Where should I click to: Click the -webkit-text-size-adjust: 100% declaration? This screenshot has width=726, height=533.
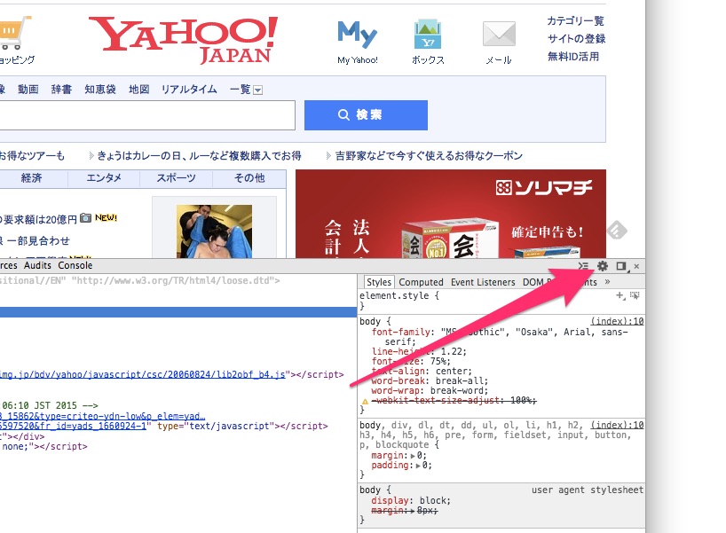click(456, 400)
